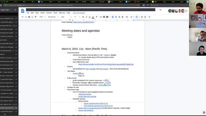Open the browser page actions menu

[x=138, y=5]
